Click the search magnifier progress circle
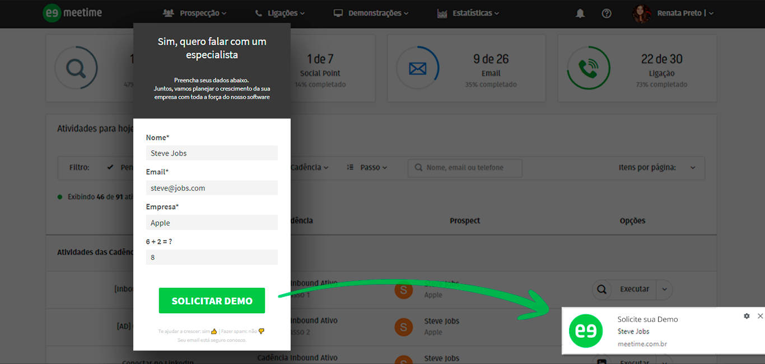The width and height of the screenshot is (765, 364). [x=76, y=68]
